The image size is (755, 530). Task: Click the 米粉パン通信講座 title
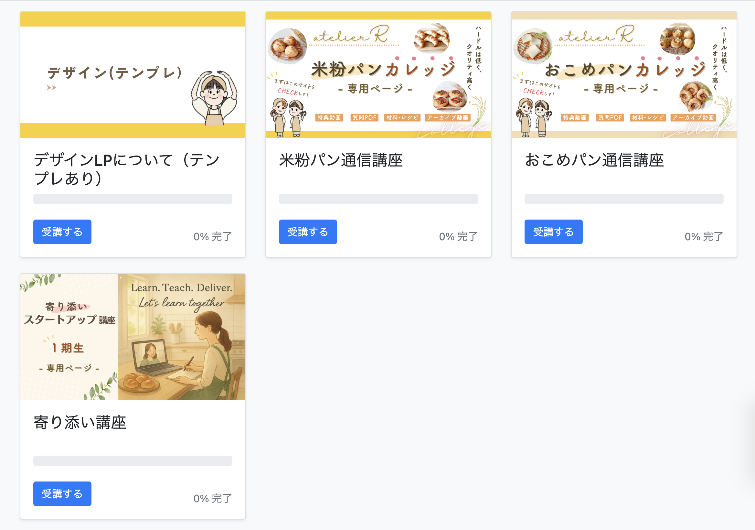pos(341,160)
